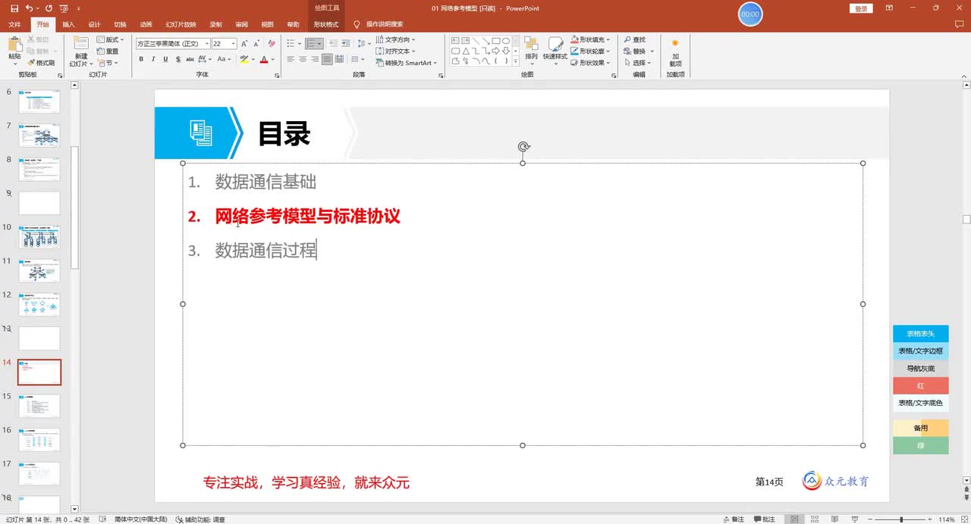Open Comments (批注) in status bar

click(765, 519)
